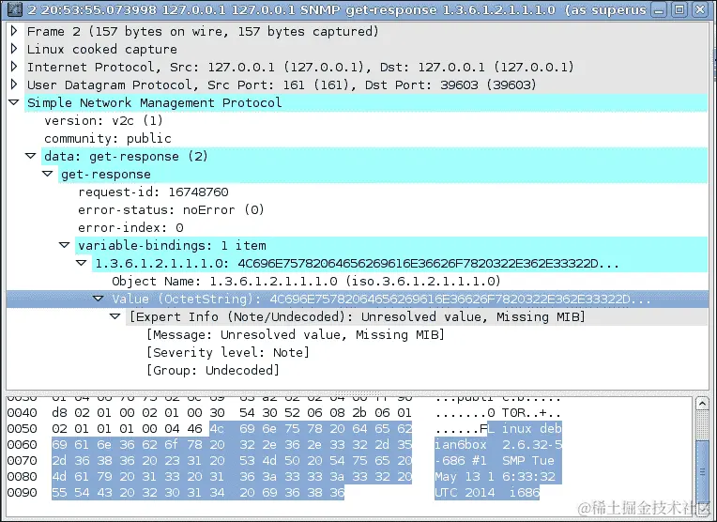The image size is (717, 522).
Task: Select the Simple Network Management Protocol row
Action: pyautogui.click(x=367, y=102)
